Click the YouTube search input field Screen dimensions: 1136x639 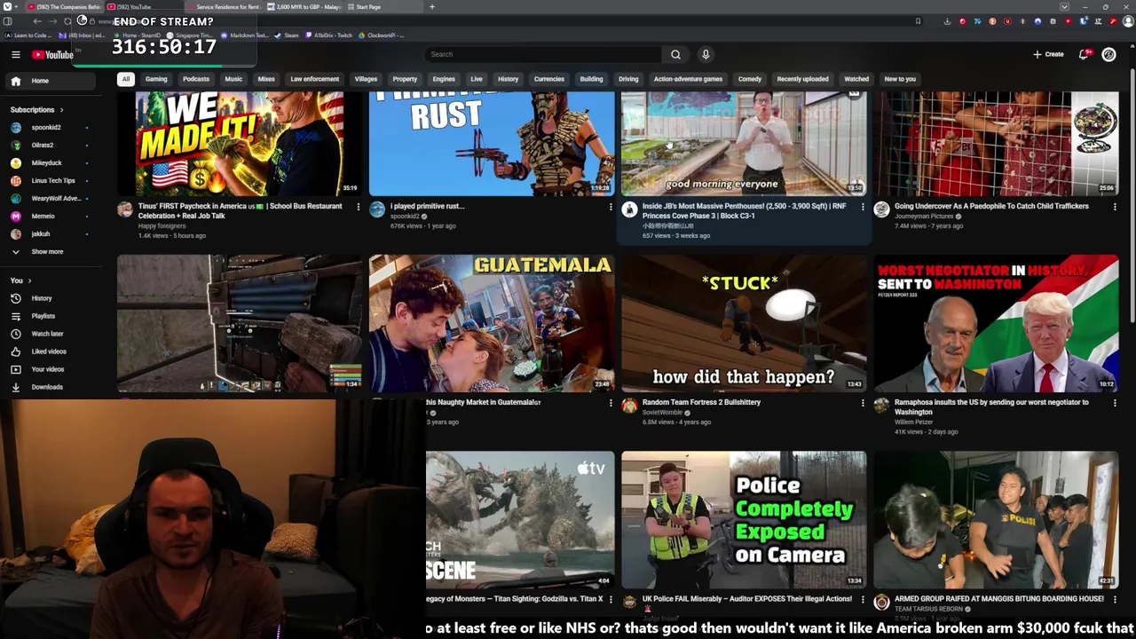pos(543,54)
